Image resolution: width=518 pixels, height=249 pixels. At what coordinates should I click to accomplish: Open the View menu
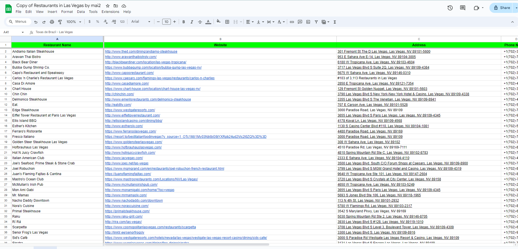tap(40, 12)
